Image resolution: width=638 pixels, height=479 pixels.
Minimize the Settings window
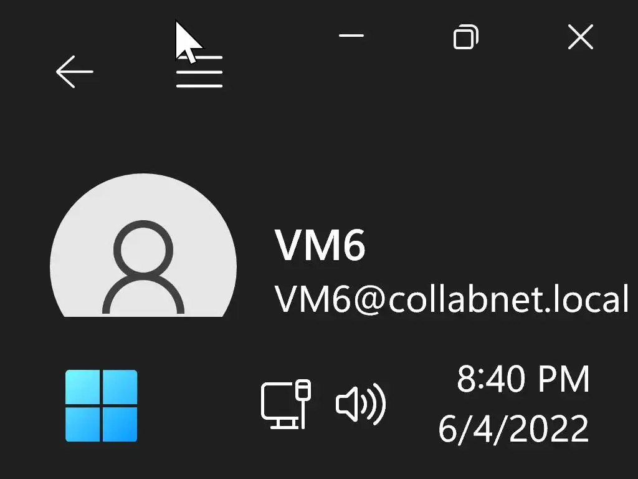[351, 36]
